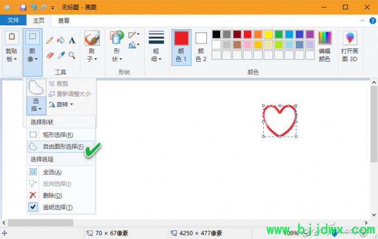This screenshot has height=239, width=378.
Task: Switch to the Home (主页) tab
Action: point(39,21)
